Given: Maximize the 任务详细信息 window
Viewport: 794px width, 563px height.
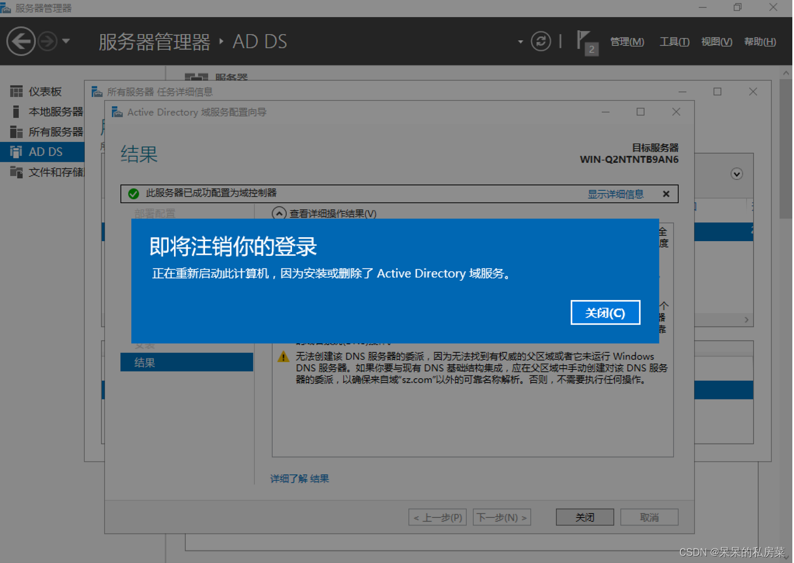Looking at the screenshot, I should [x=717, y=91].
